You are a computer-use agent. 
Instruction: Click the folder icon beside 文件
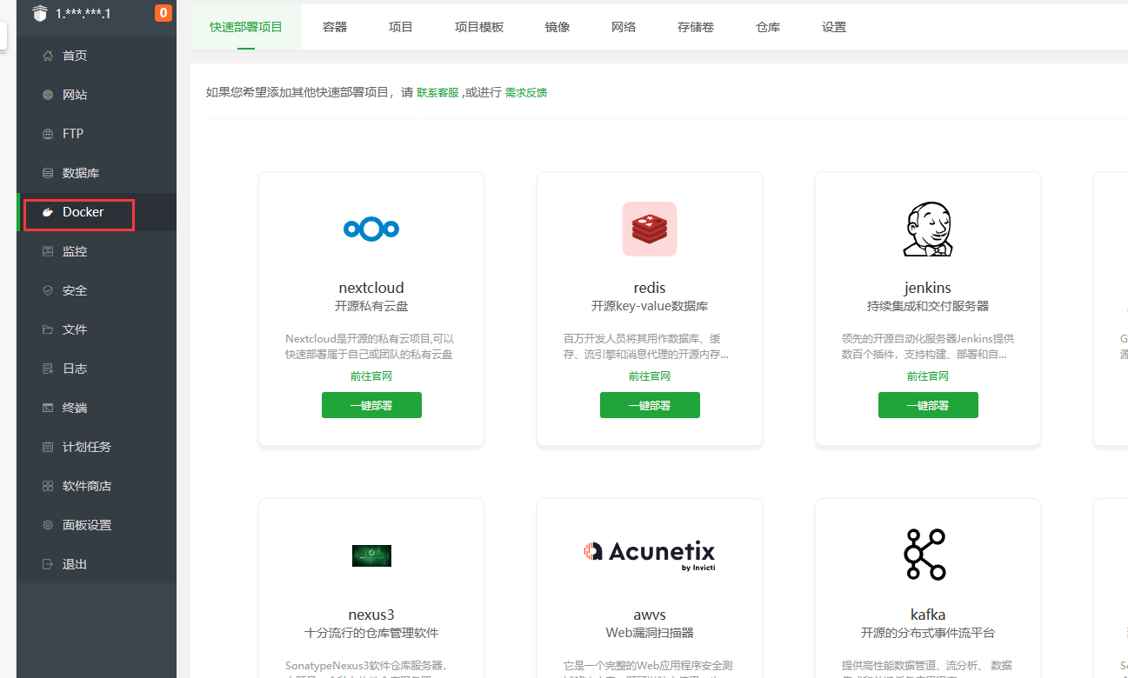48,329
